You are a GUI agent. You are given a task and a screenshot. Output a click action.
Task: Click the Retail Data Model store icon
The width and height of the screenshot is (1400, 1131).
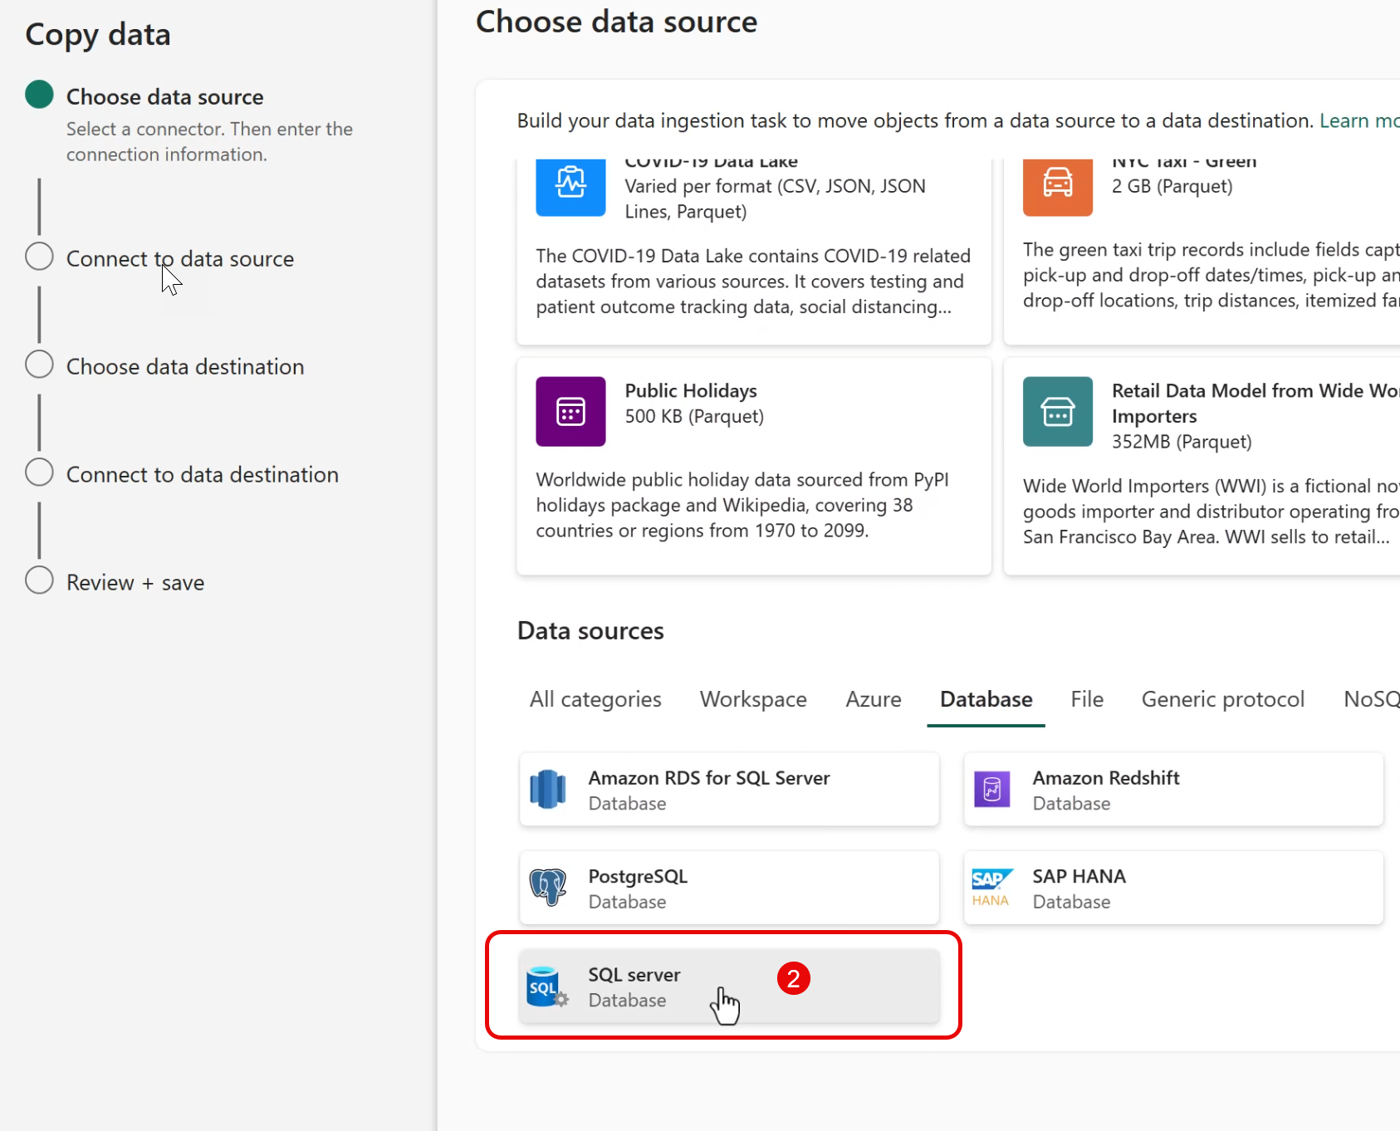(x=1057, y=412)
